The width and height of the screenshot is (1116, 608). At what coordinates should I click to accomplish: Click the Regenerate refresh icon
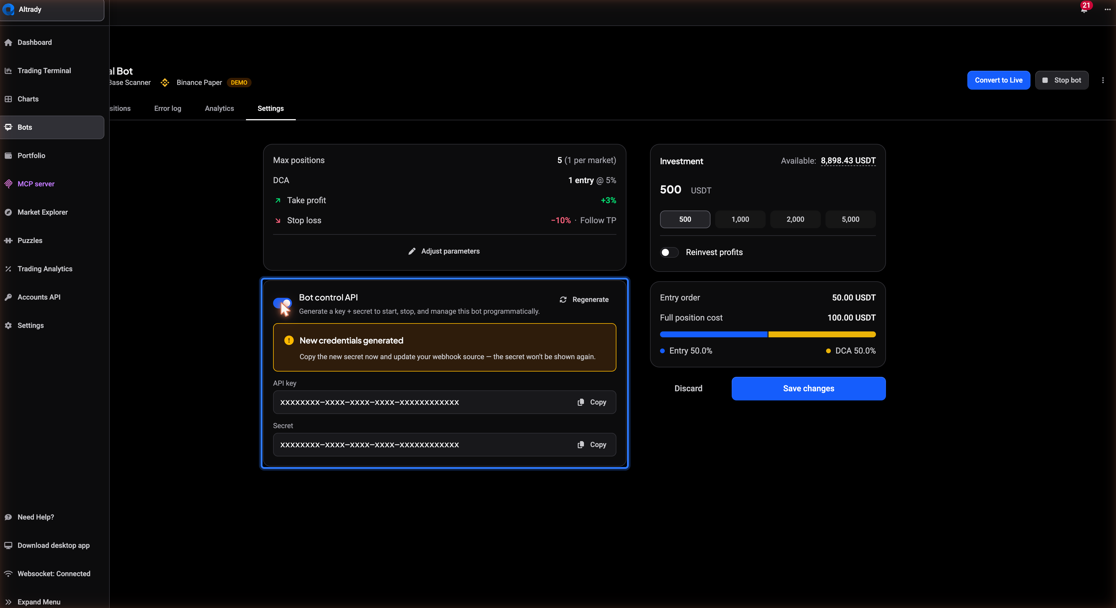563,300
